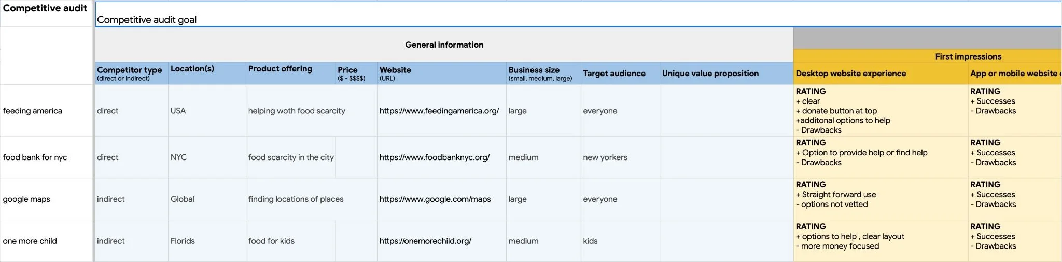This screenshot has height=262, width=1062.
Task: Select google maps' 'everyone' audience cell
Action: point(620,199)
